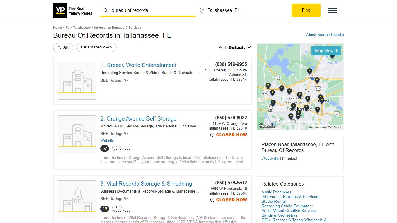397x223 pixels.
Task: Open Greedy World Entertainment listing
Action: [138, 65]
